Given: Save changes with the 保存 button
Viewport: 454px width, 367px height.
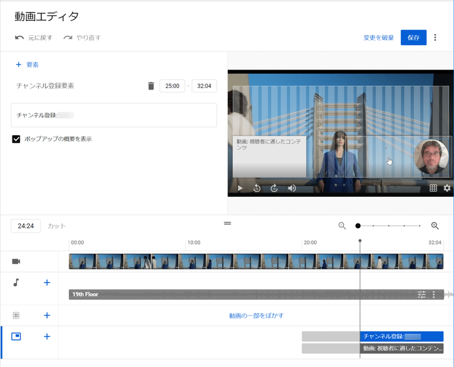Looking at the screenshot, I should [x=413, y=38].
